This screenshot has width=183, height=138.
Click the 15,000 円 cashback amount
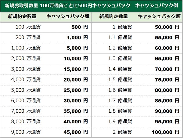click(x=76, y=69)
